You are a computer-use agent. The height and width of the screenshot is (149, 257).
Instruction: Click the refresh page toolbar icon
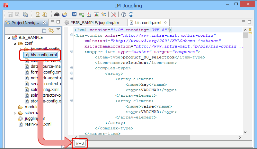point(45,14)
